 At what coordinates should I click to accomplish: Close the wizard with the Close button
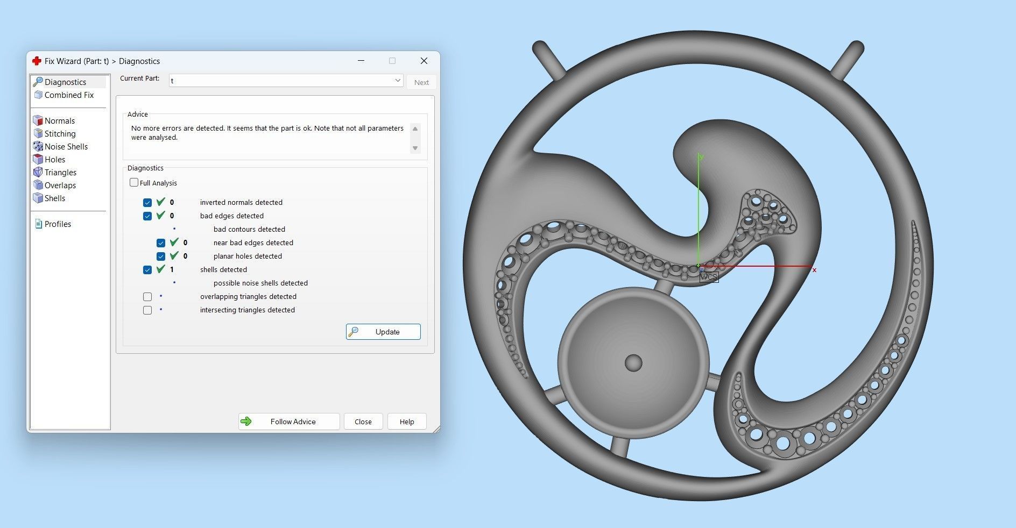pyautogui.click(x=363, y=422)
